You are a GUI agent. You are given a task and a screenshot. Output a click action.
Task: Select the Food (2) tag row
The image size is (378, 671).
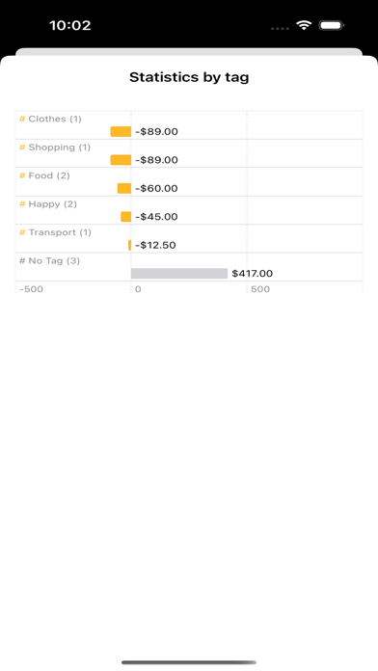click(x=189, y=182)
